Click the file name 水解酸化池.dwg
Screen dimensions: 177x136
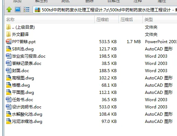tap(27, 114)
